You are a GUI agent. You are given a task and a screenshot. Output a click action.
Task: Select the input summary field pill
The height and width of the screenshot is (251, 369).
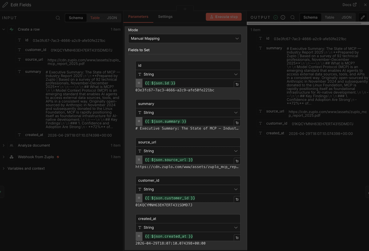[30, 71]
